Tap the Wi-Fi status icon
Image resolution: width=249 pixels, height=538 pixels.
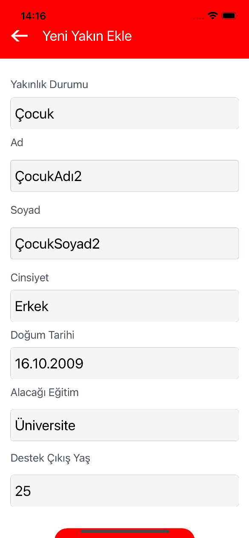[212, 16]
